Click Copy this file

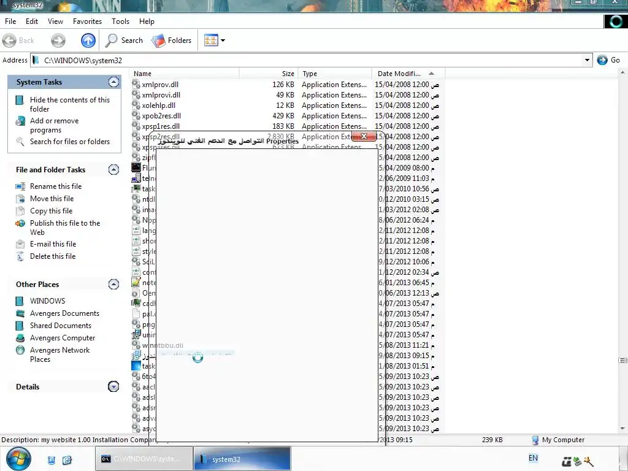[x=52, y=211]
